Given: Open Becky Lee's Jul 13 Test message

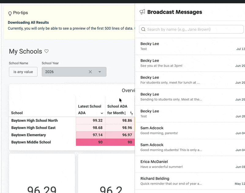Looking at the screenshot, I should click(x=190, y=46).
